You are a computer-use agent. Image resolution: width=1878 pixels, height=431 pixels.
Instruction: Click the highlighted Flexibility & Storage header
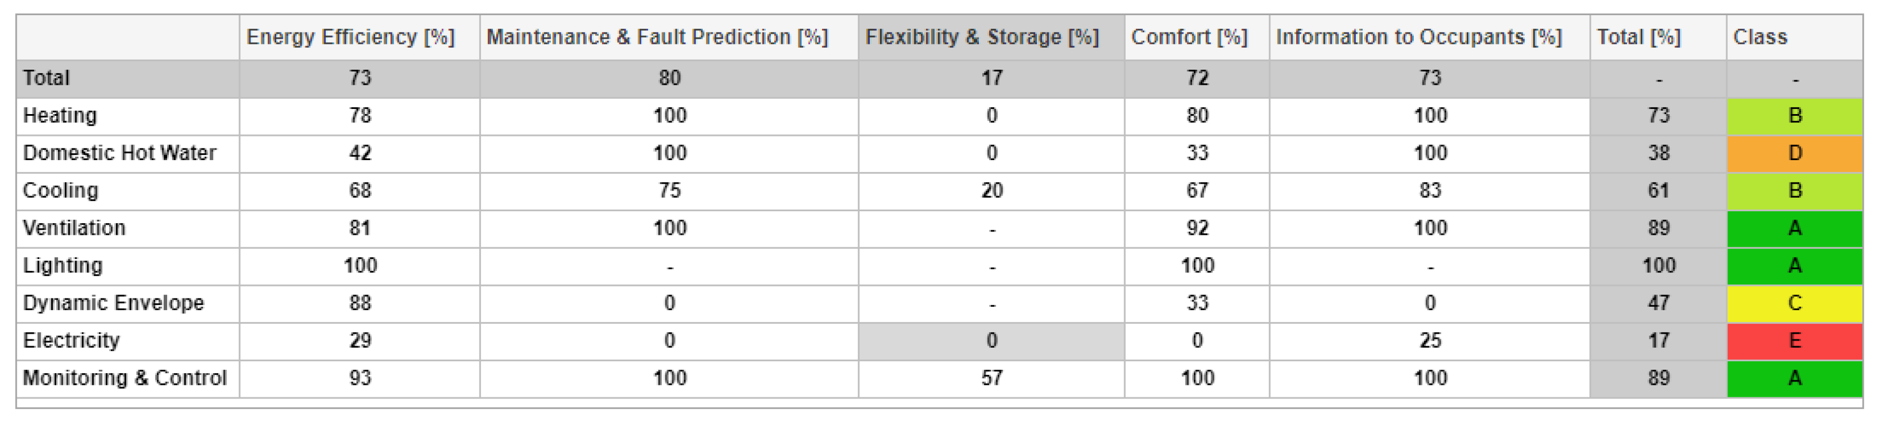(981, 37)
